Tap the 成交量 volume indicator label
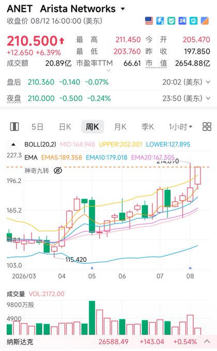The image size is (217, 351). coord(16,294)
